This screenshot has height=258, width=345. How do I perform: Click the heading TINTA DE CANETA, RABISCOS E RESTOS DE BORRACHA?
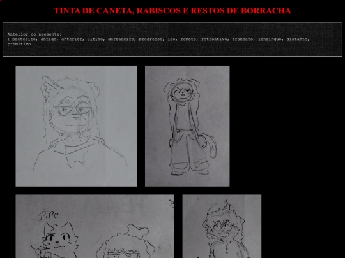pos(172,11)
